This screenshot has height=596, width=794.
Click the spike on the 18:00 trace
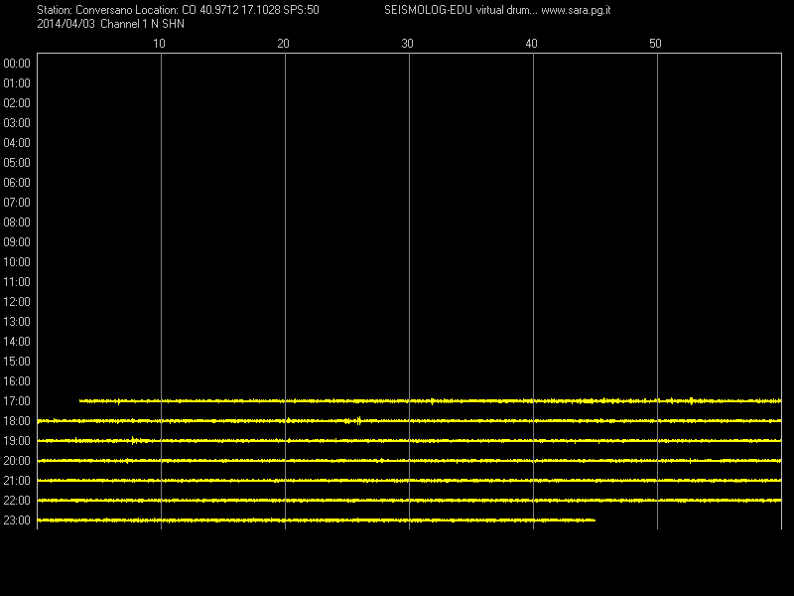tap(358, 420)
